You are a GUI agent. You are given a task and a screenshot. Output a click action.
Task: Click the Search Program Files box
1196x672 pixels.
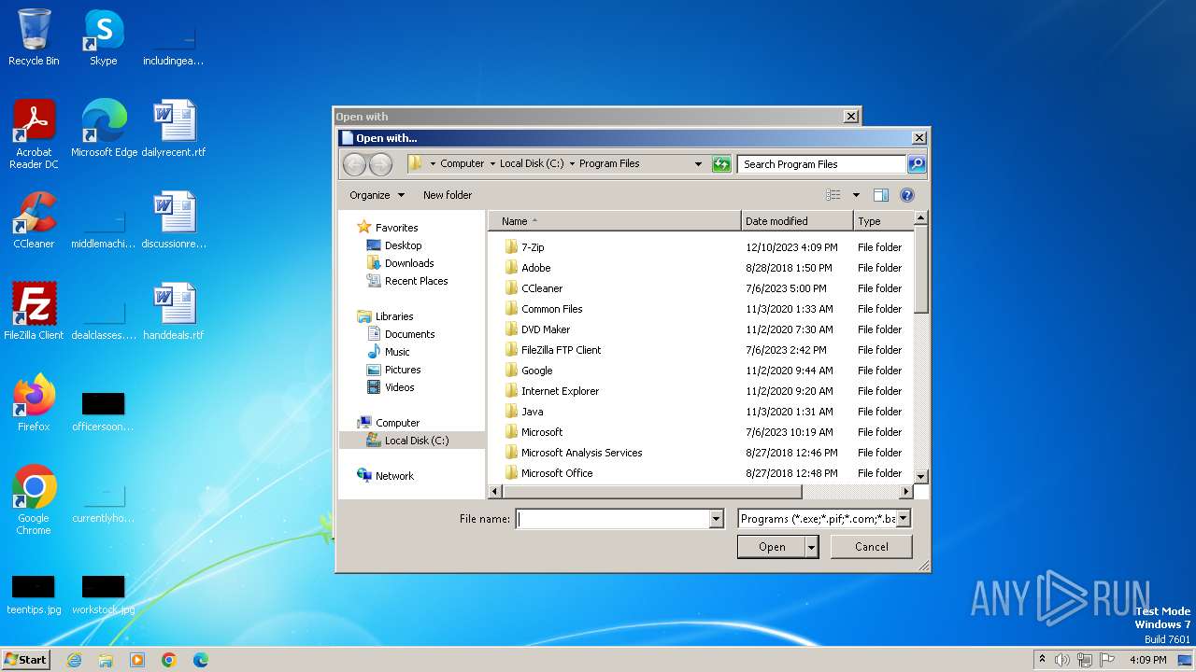point(821,164)
